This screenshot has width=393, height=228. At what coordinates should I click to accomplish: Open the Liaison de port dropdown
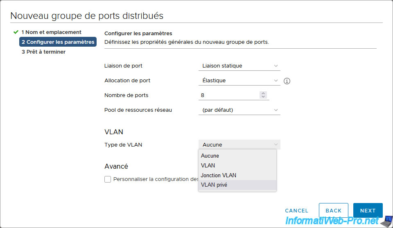[x=239, y=65]
